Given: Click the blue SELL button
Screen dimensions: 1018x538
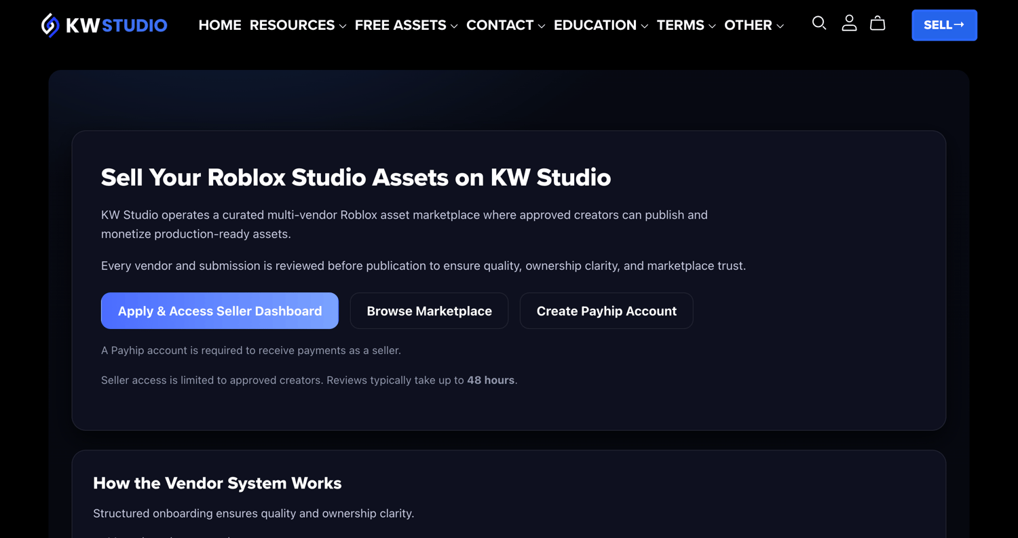Looking at the screenshot, I should click(944, 25).
